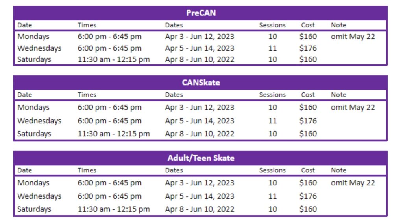This screenshot has height=220, width=403.
Task: Click omit May 22 note in Adult/Teen Skate
Action: point(353,183)
